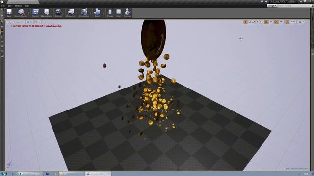The height and width of the screenshot is (176, 314).
Task: Open the Google search engine dropdown
Action: click(272, 6)
